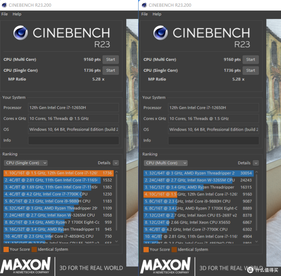Select Ryzen 7 1700X row scoring 8889
281x276 pixels.
[x=199, y=208]
